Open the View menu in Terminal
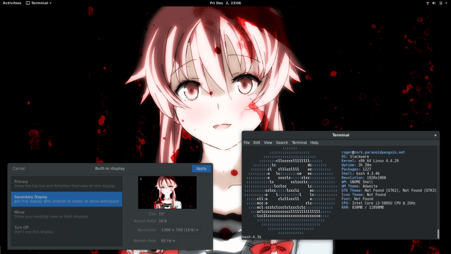Screen dimensions: 451x254 point(268,142)
